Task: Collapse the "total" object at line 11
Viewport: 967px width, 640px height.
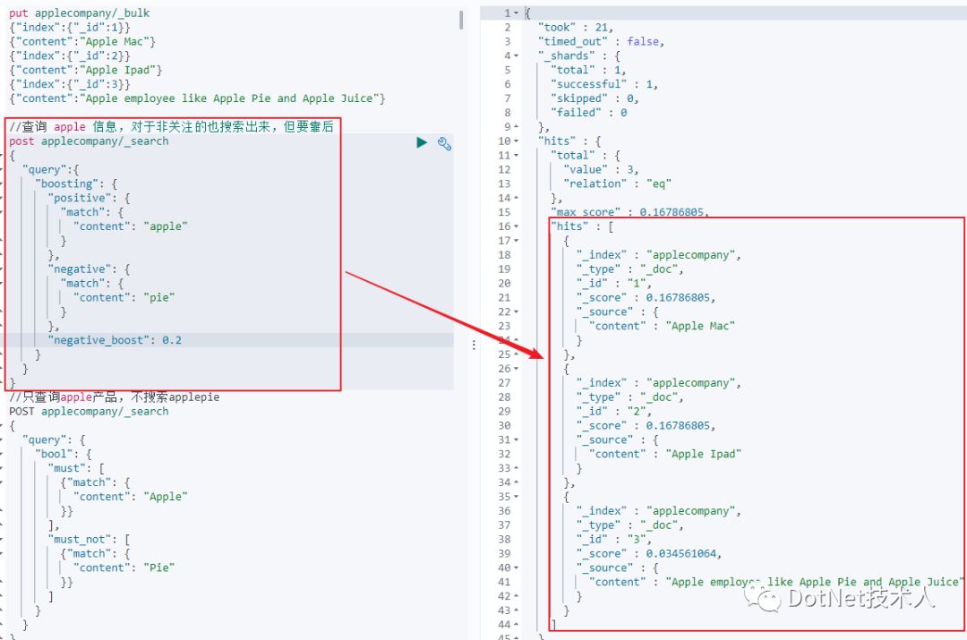Action: pos(517,156)
